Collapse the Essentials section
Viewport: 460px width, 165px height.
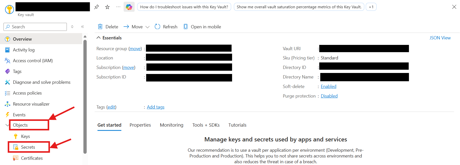click(x=98, y=38)
